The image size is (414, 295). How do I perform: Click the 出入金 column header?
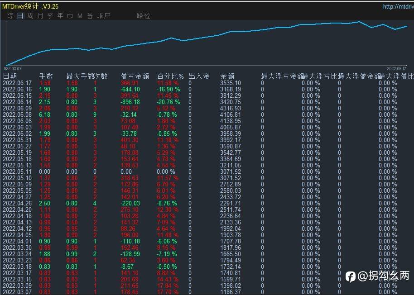[199, 76]
